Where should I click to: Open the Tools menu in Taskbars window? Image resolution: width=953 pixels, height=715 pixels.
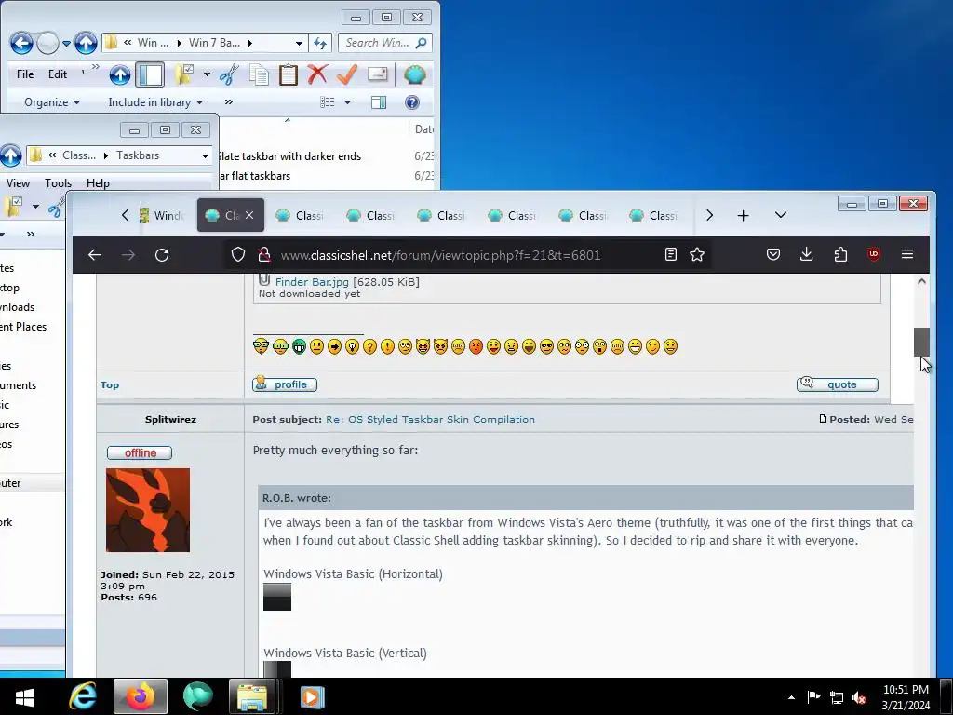pos(58,183)
